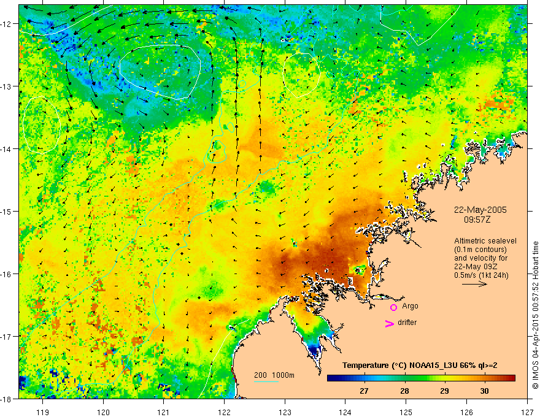Click the "Argo" legend label

[x=410, y=306]
